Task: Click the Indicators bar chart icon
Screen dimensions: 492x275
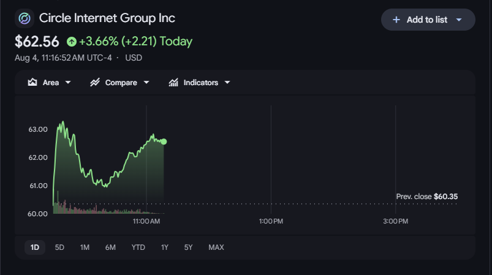Action: coord(173,83)
